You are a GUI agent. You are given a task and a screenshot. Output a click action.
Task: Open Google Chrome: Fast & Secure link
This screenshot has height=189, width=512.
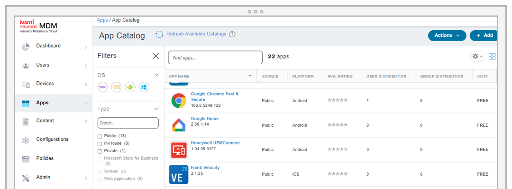(215, 96)
